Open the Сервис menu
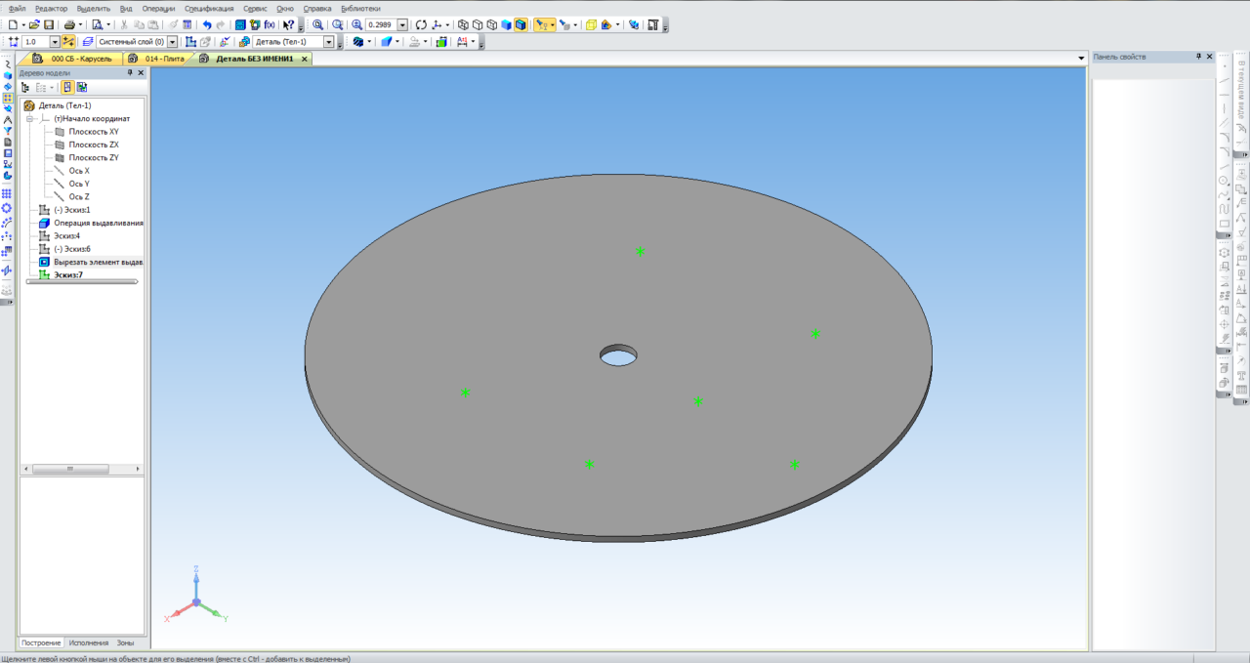Image resolution: width=1250 pixels, height=663 pixels. pyautogui.click(x=255, y=8)
